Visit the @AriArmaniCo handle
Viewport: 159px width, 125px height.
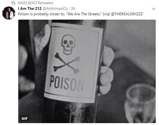[55, 9]
